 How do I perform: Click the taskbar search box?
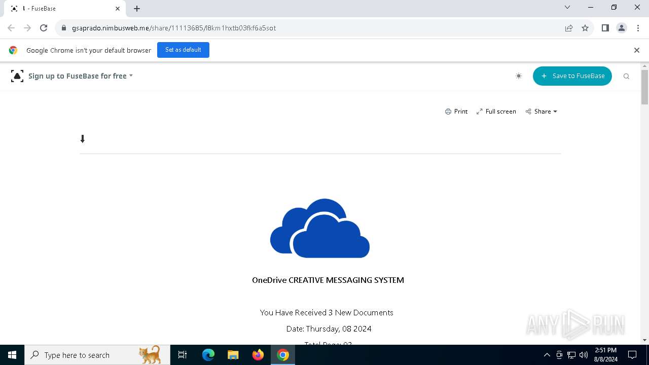(97, 355)
